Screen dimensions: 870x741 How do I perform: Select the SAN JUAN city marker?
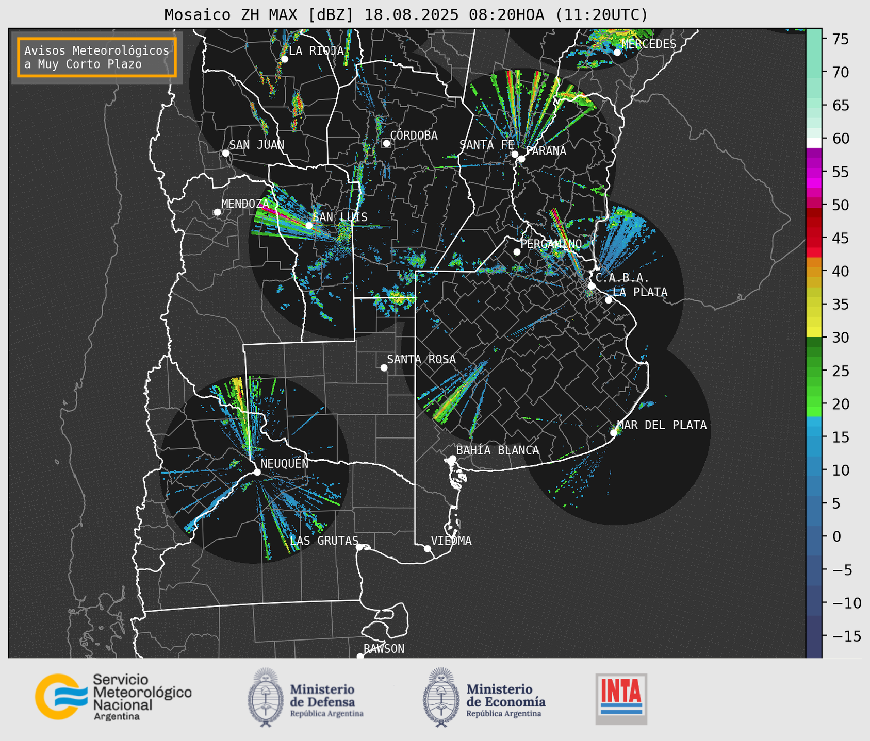click(225, 153)
